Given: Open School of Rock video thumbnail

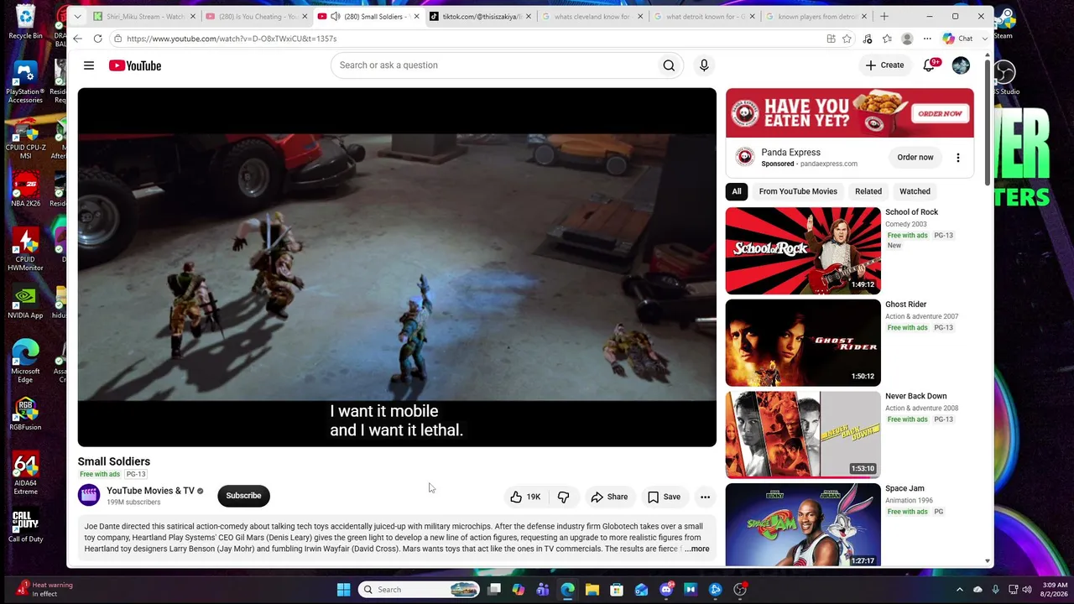Looking at the screenshot, I should pos(803,250).
